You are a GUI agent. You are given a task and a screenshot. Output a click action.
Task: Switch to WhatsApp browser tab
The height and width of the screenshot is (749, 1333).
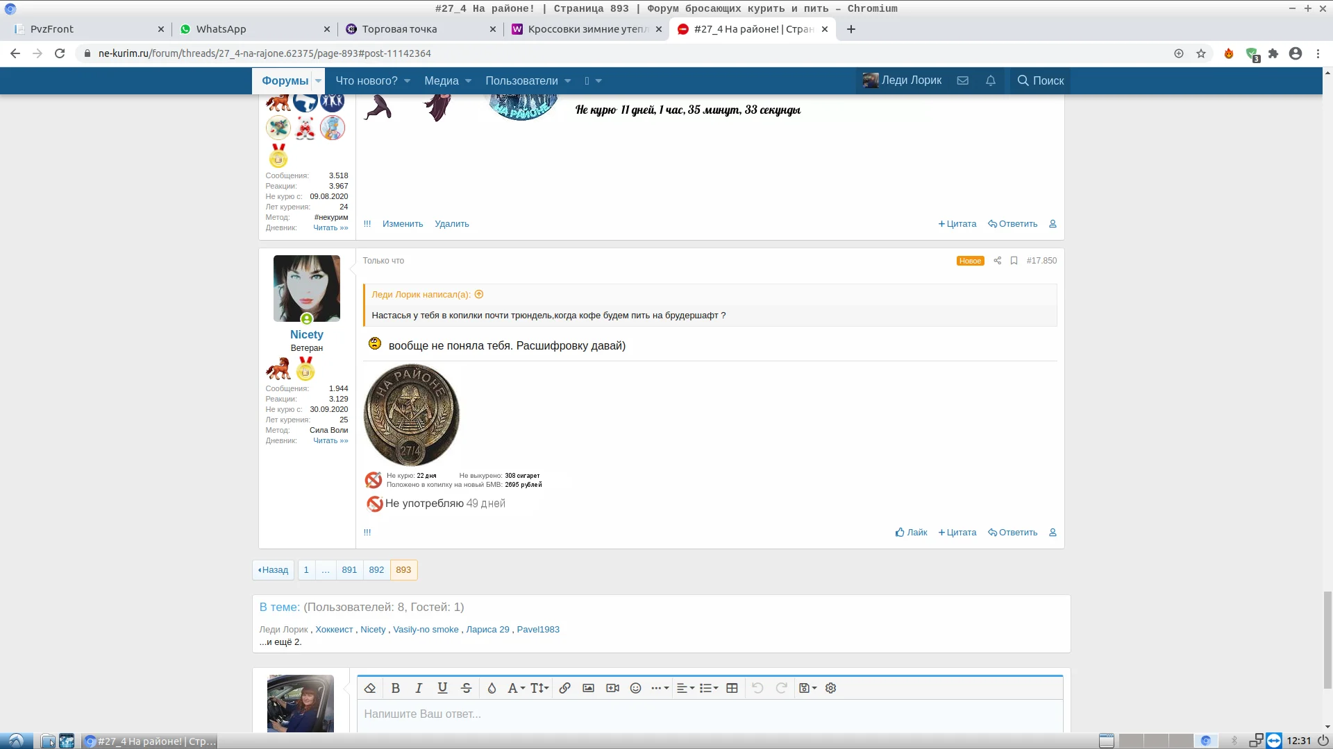221,29
